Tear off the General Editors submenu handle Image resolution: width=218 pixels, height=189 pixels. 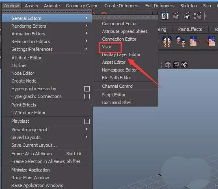point(125,17)
